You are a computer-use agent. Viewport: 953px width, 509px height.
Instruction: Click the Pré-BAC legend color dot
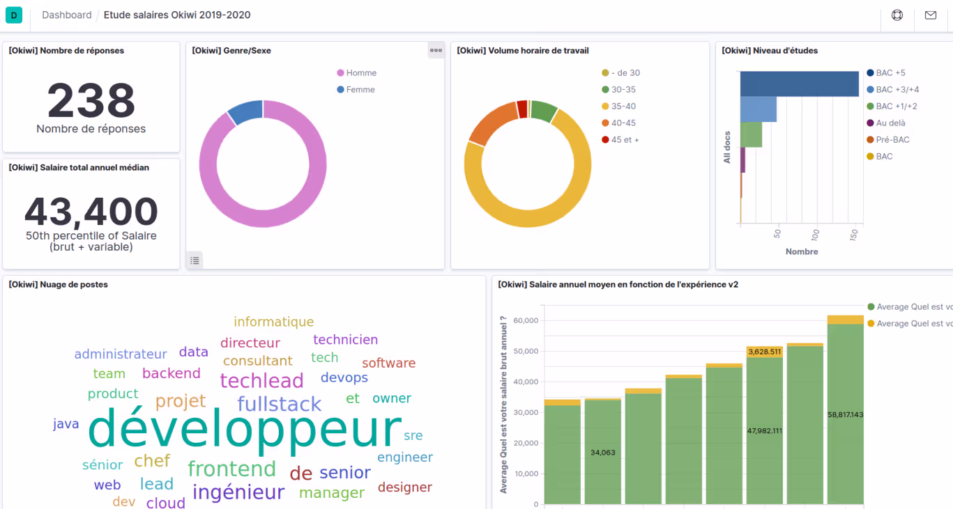tap(870, 140)
